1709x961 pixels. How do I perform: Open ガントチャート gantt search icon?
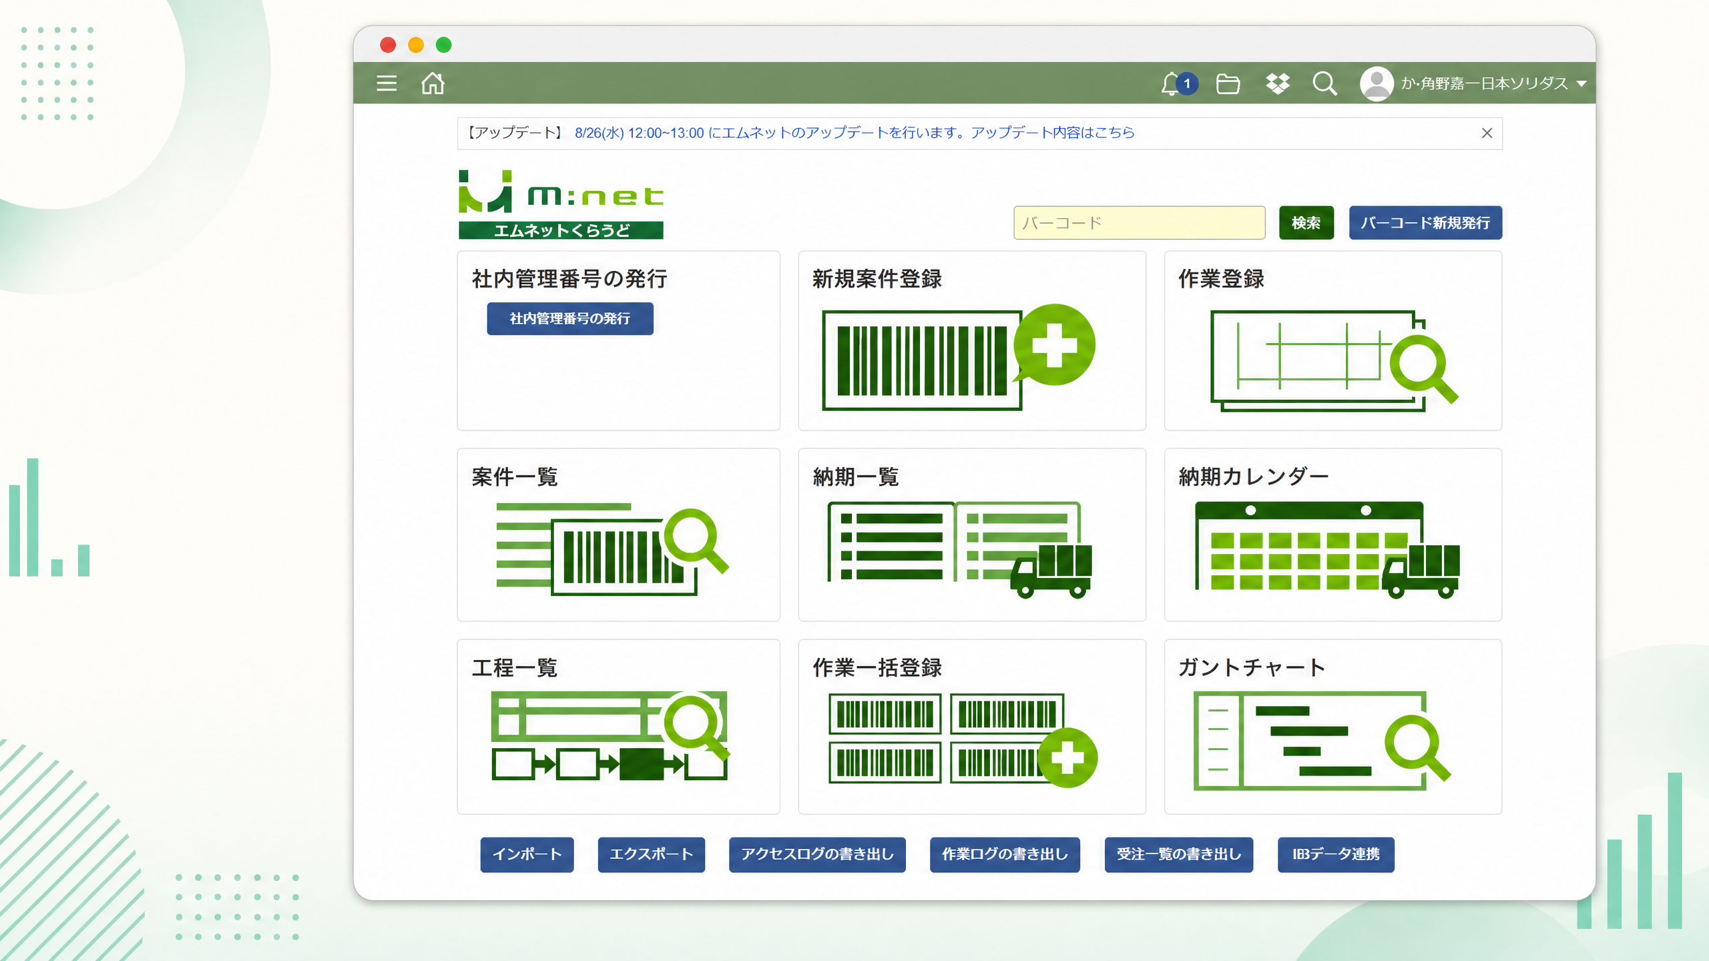tap(1322, 741)
